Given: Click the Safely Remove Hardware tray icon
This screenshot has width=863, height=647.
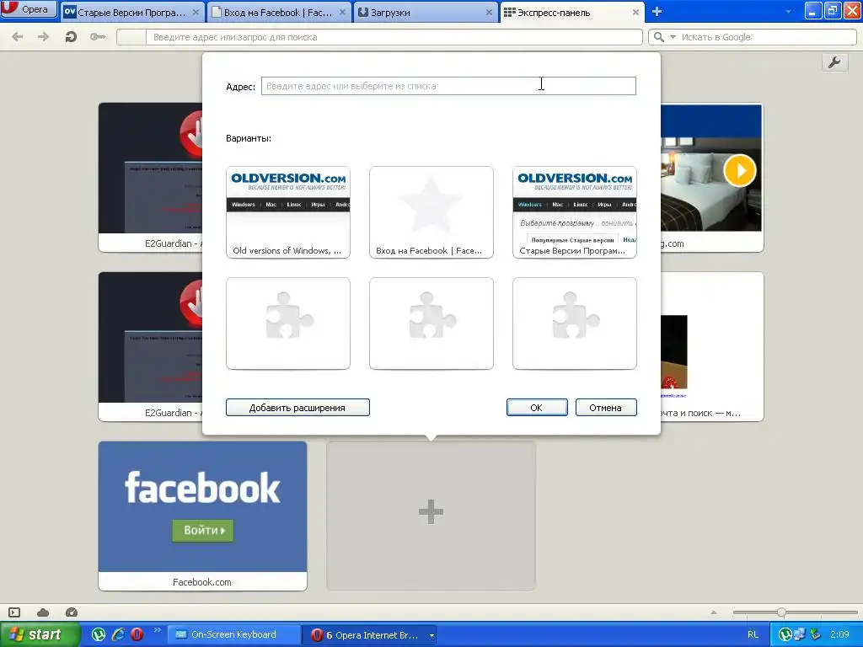Looking at the screenshot, I should click(815, 635).
